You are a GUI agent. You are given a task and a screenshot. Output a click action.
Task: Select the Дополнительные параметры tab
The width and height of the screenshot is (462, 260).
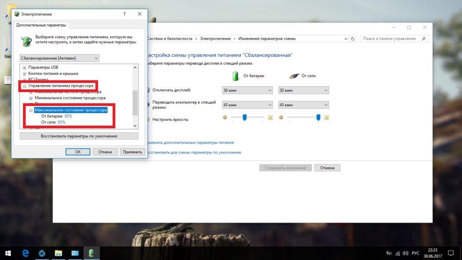[41, 25]
